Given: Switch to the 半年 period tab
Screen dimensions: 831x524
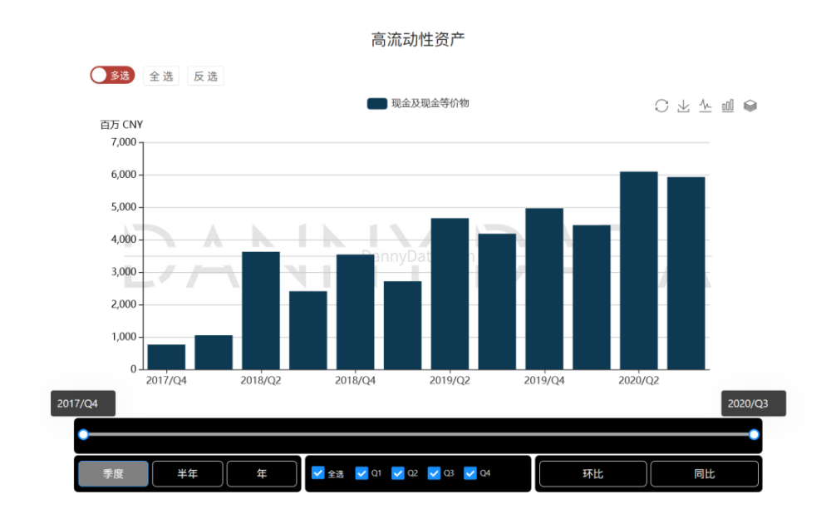Looking at the screenshot, I should pos(187,473).
